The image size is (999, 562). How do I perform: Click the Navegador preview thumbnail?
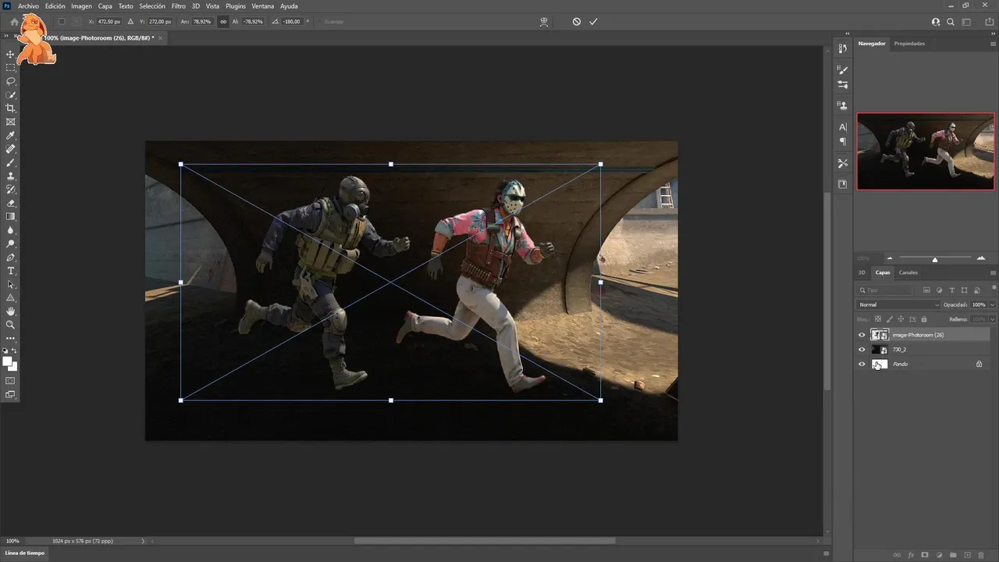point(926,151)
